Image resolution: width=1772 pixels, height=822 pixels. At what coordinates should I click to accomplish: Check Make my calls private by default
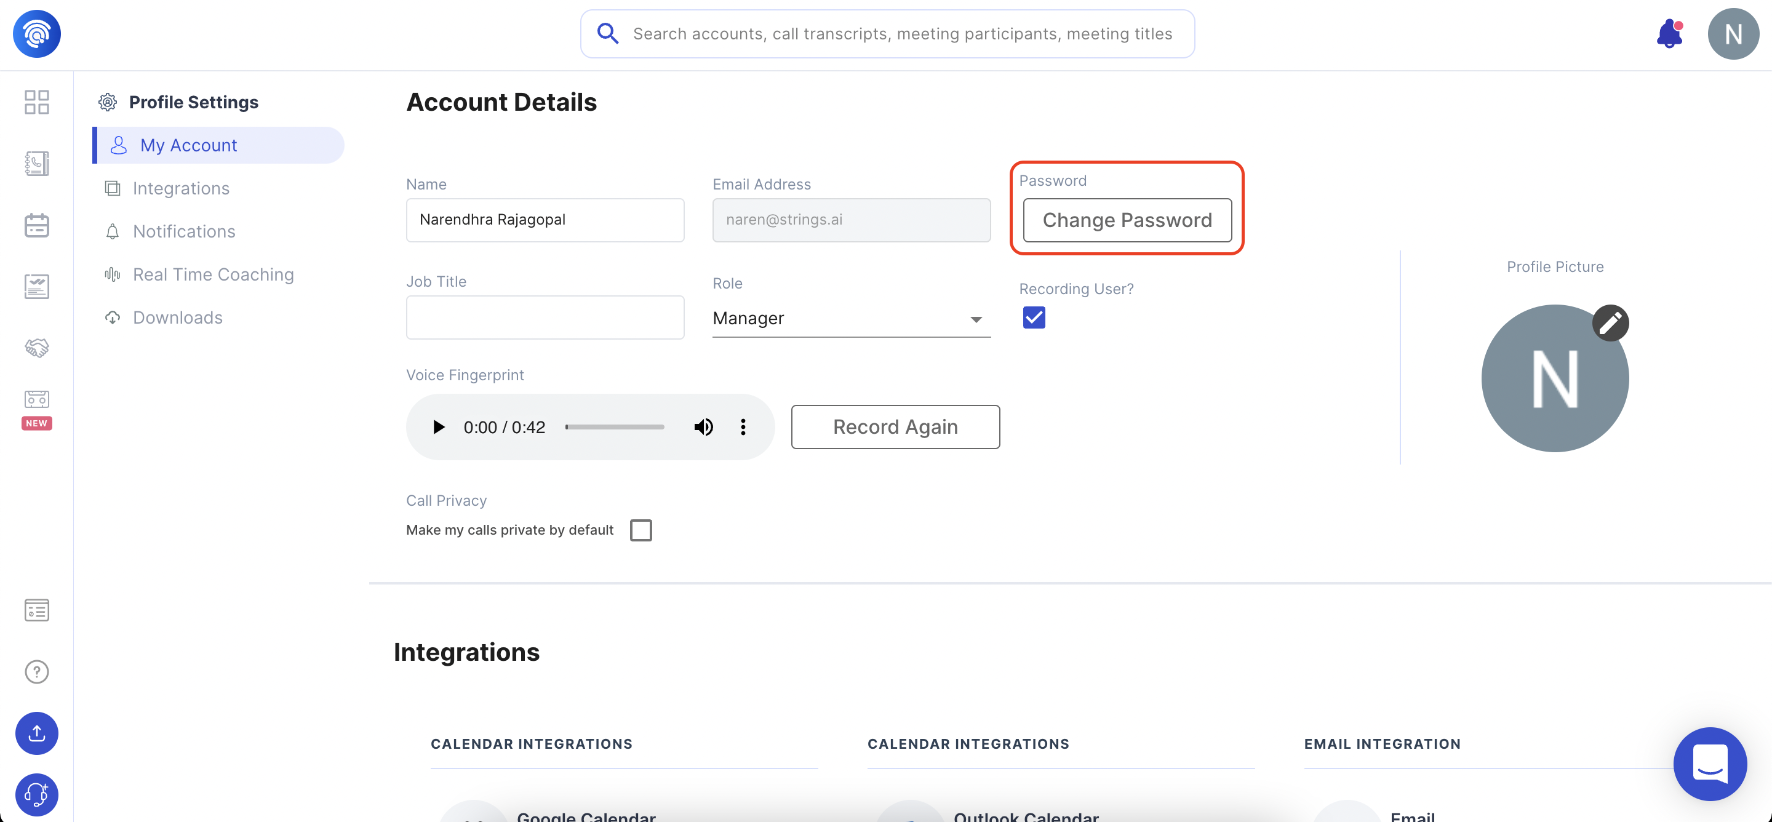tap(641, 530)
